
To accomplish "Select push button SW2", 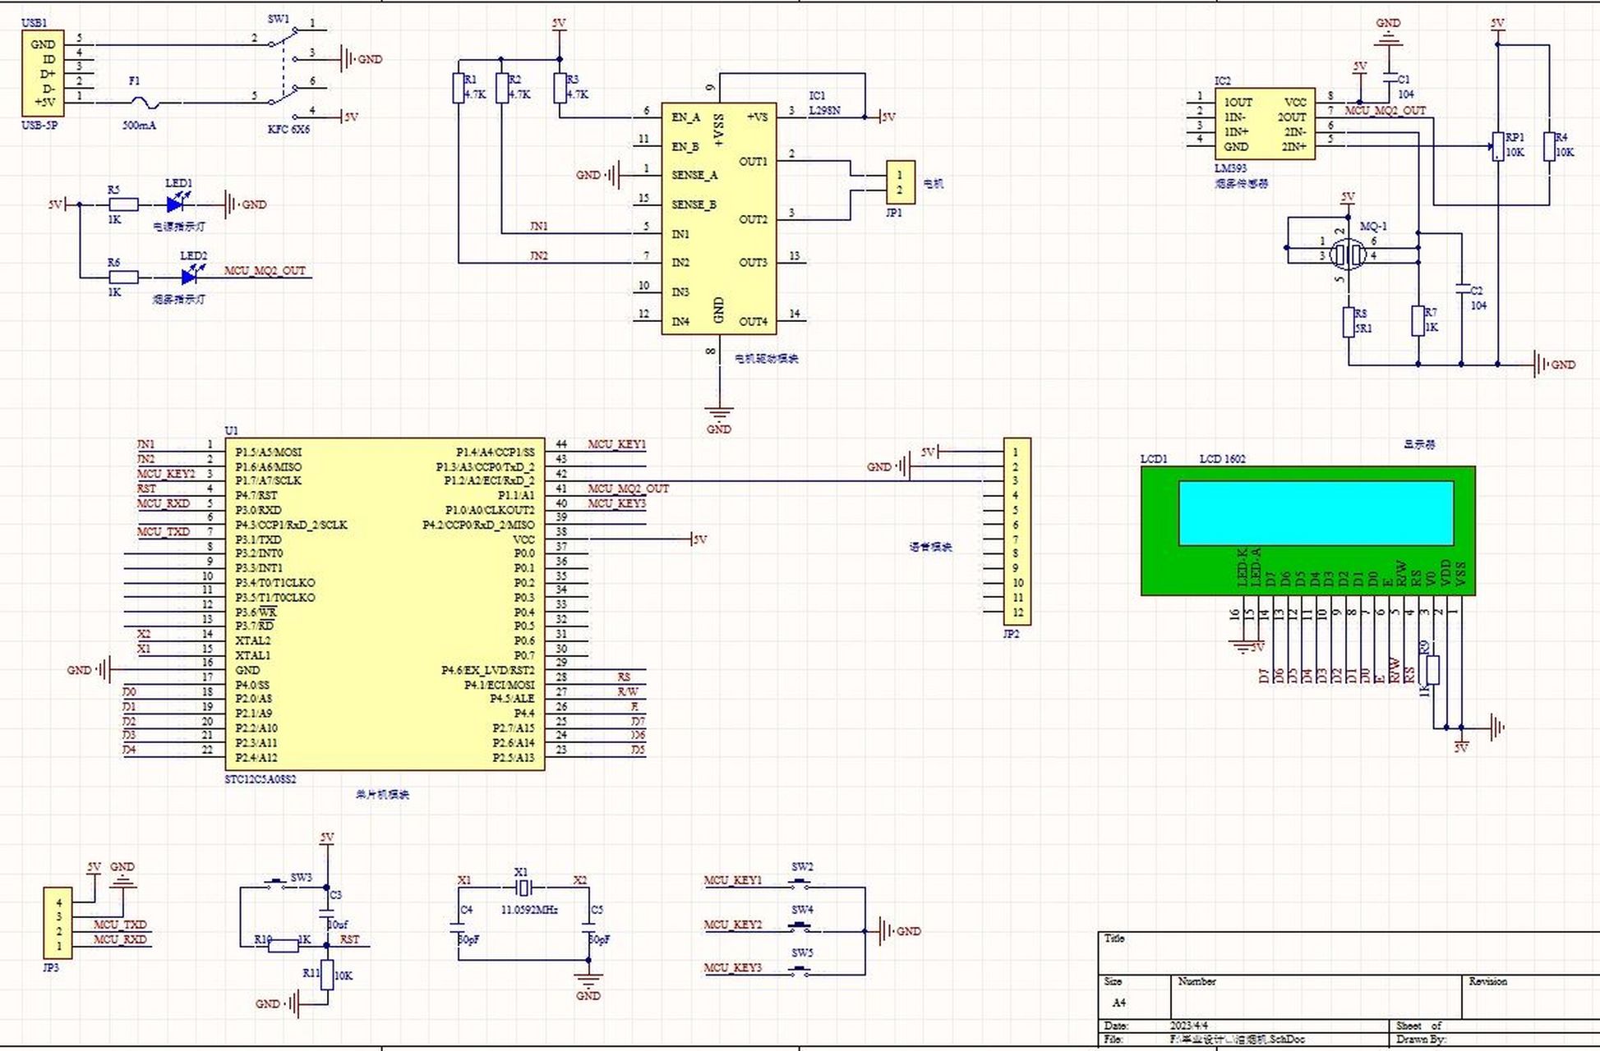I will pyautogui.click(x=800, y=884).
